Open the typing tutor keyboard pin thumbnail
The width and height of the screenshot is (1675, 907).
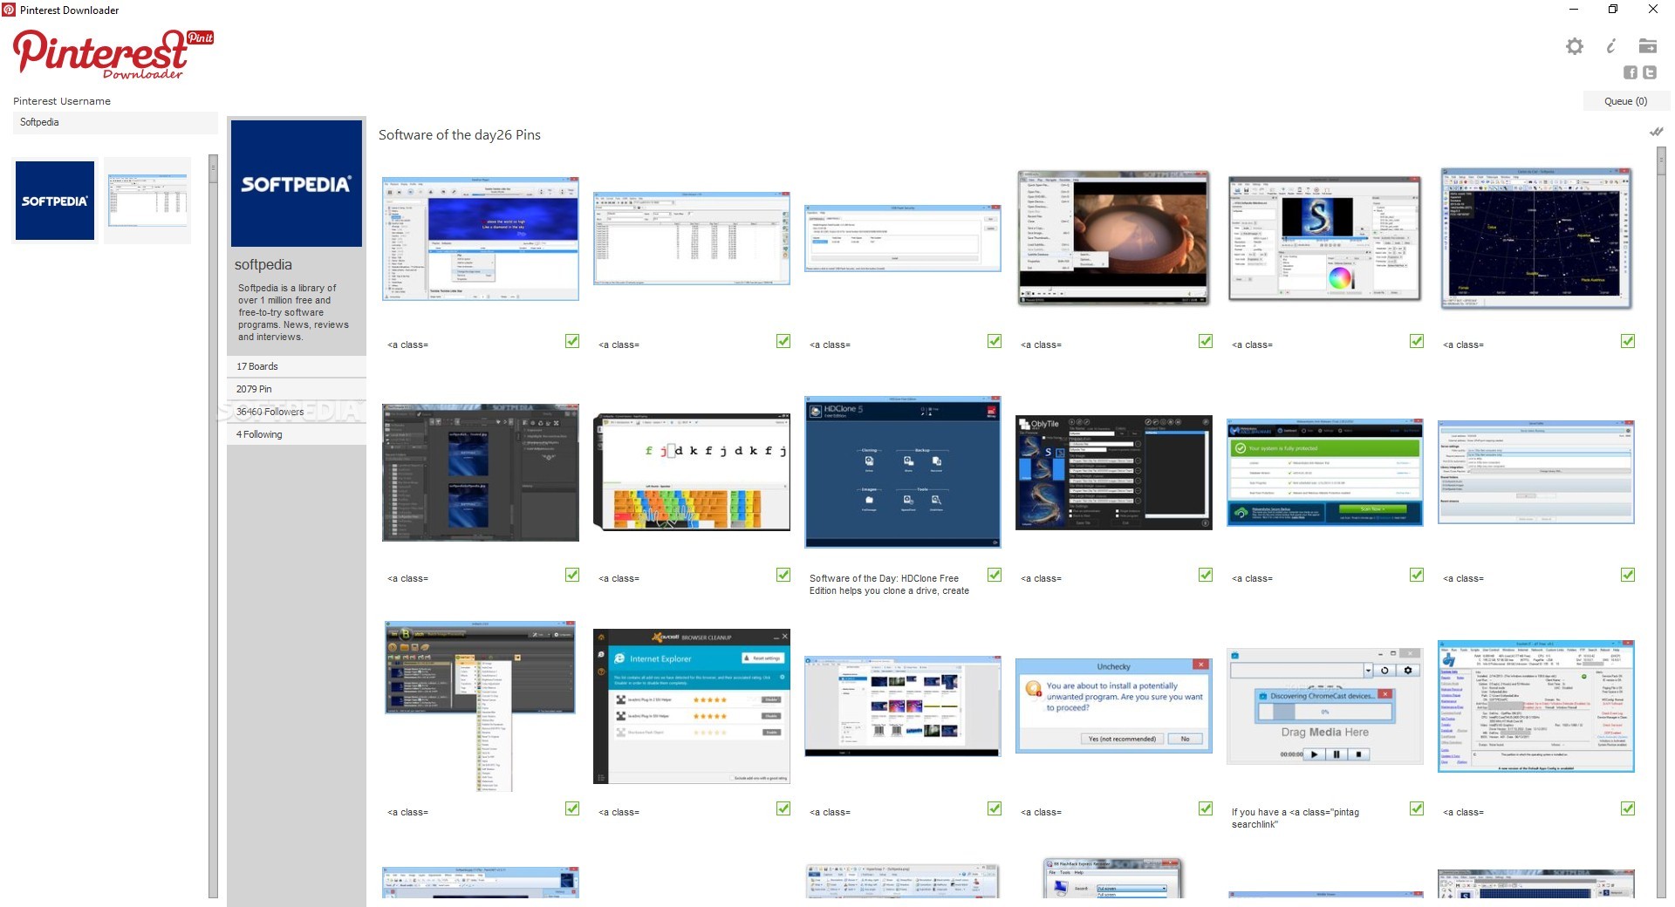click(691, 472)
